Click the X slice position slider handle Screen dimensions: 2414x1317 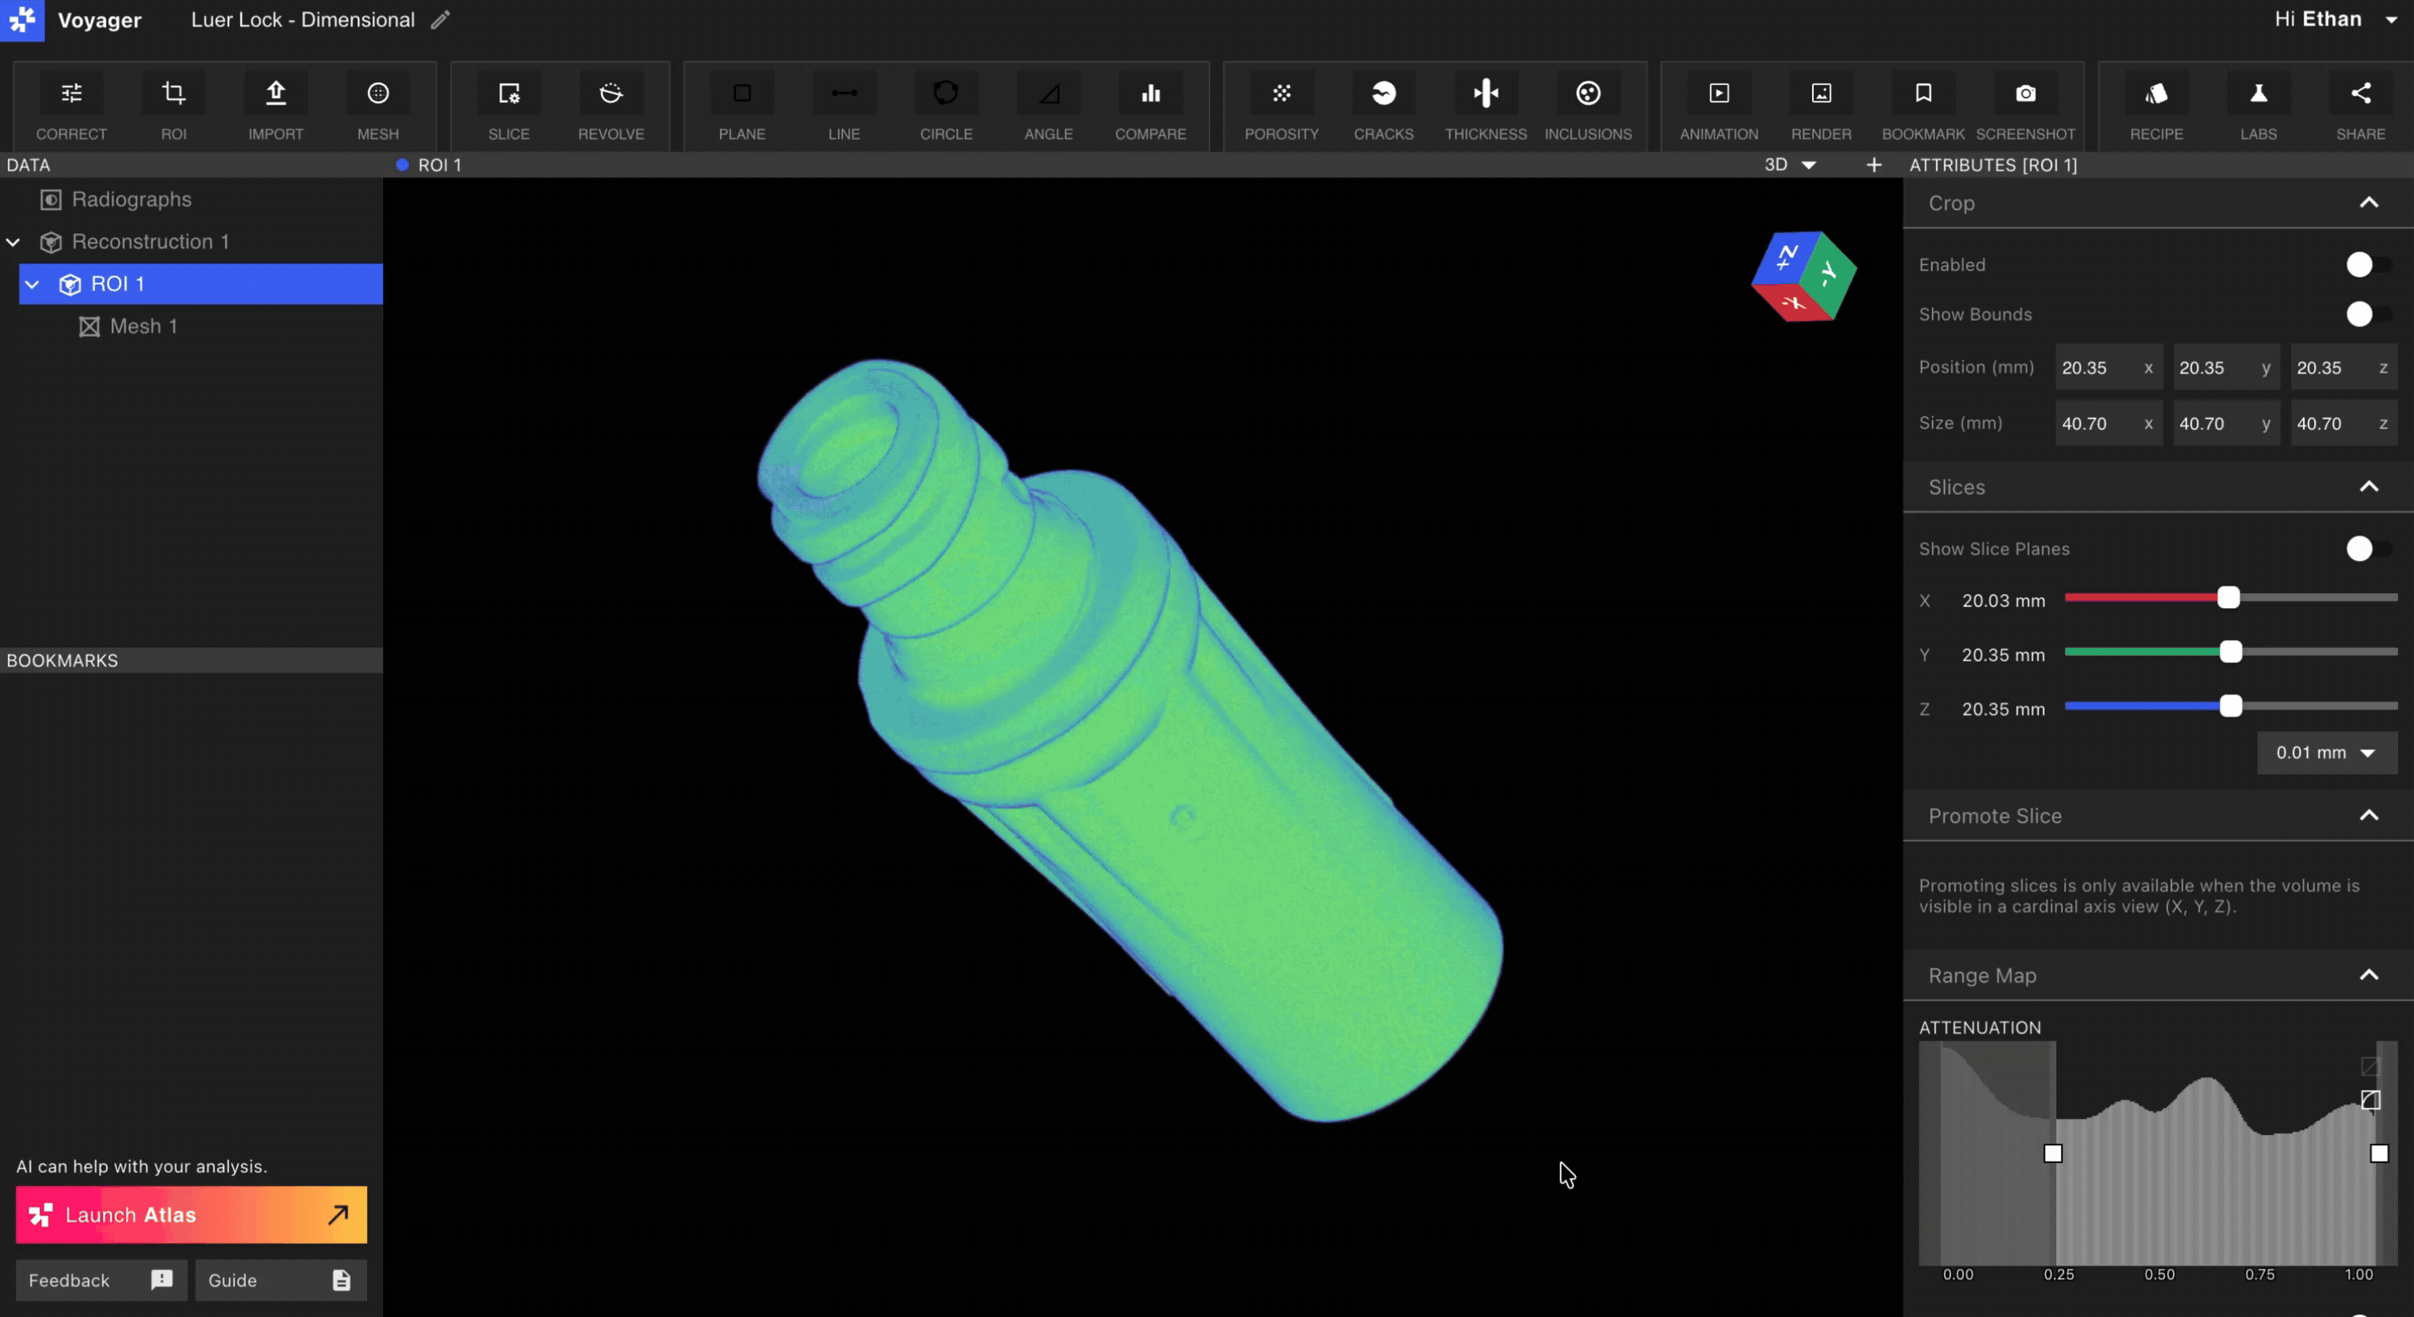[x=2229, y=598]
